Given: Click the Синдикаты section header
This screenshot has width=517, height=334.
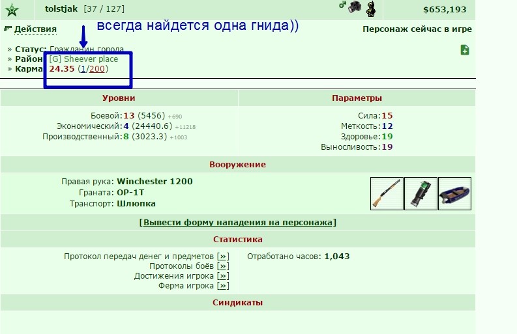Looking at the screenshot, I should 237,302.
